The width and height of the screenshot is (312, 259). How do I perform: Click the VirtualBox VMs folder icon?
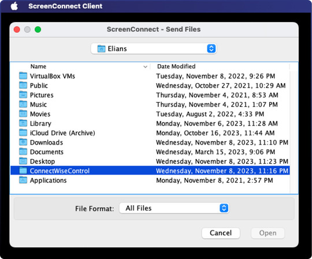click(x=23, y=76)
